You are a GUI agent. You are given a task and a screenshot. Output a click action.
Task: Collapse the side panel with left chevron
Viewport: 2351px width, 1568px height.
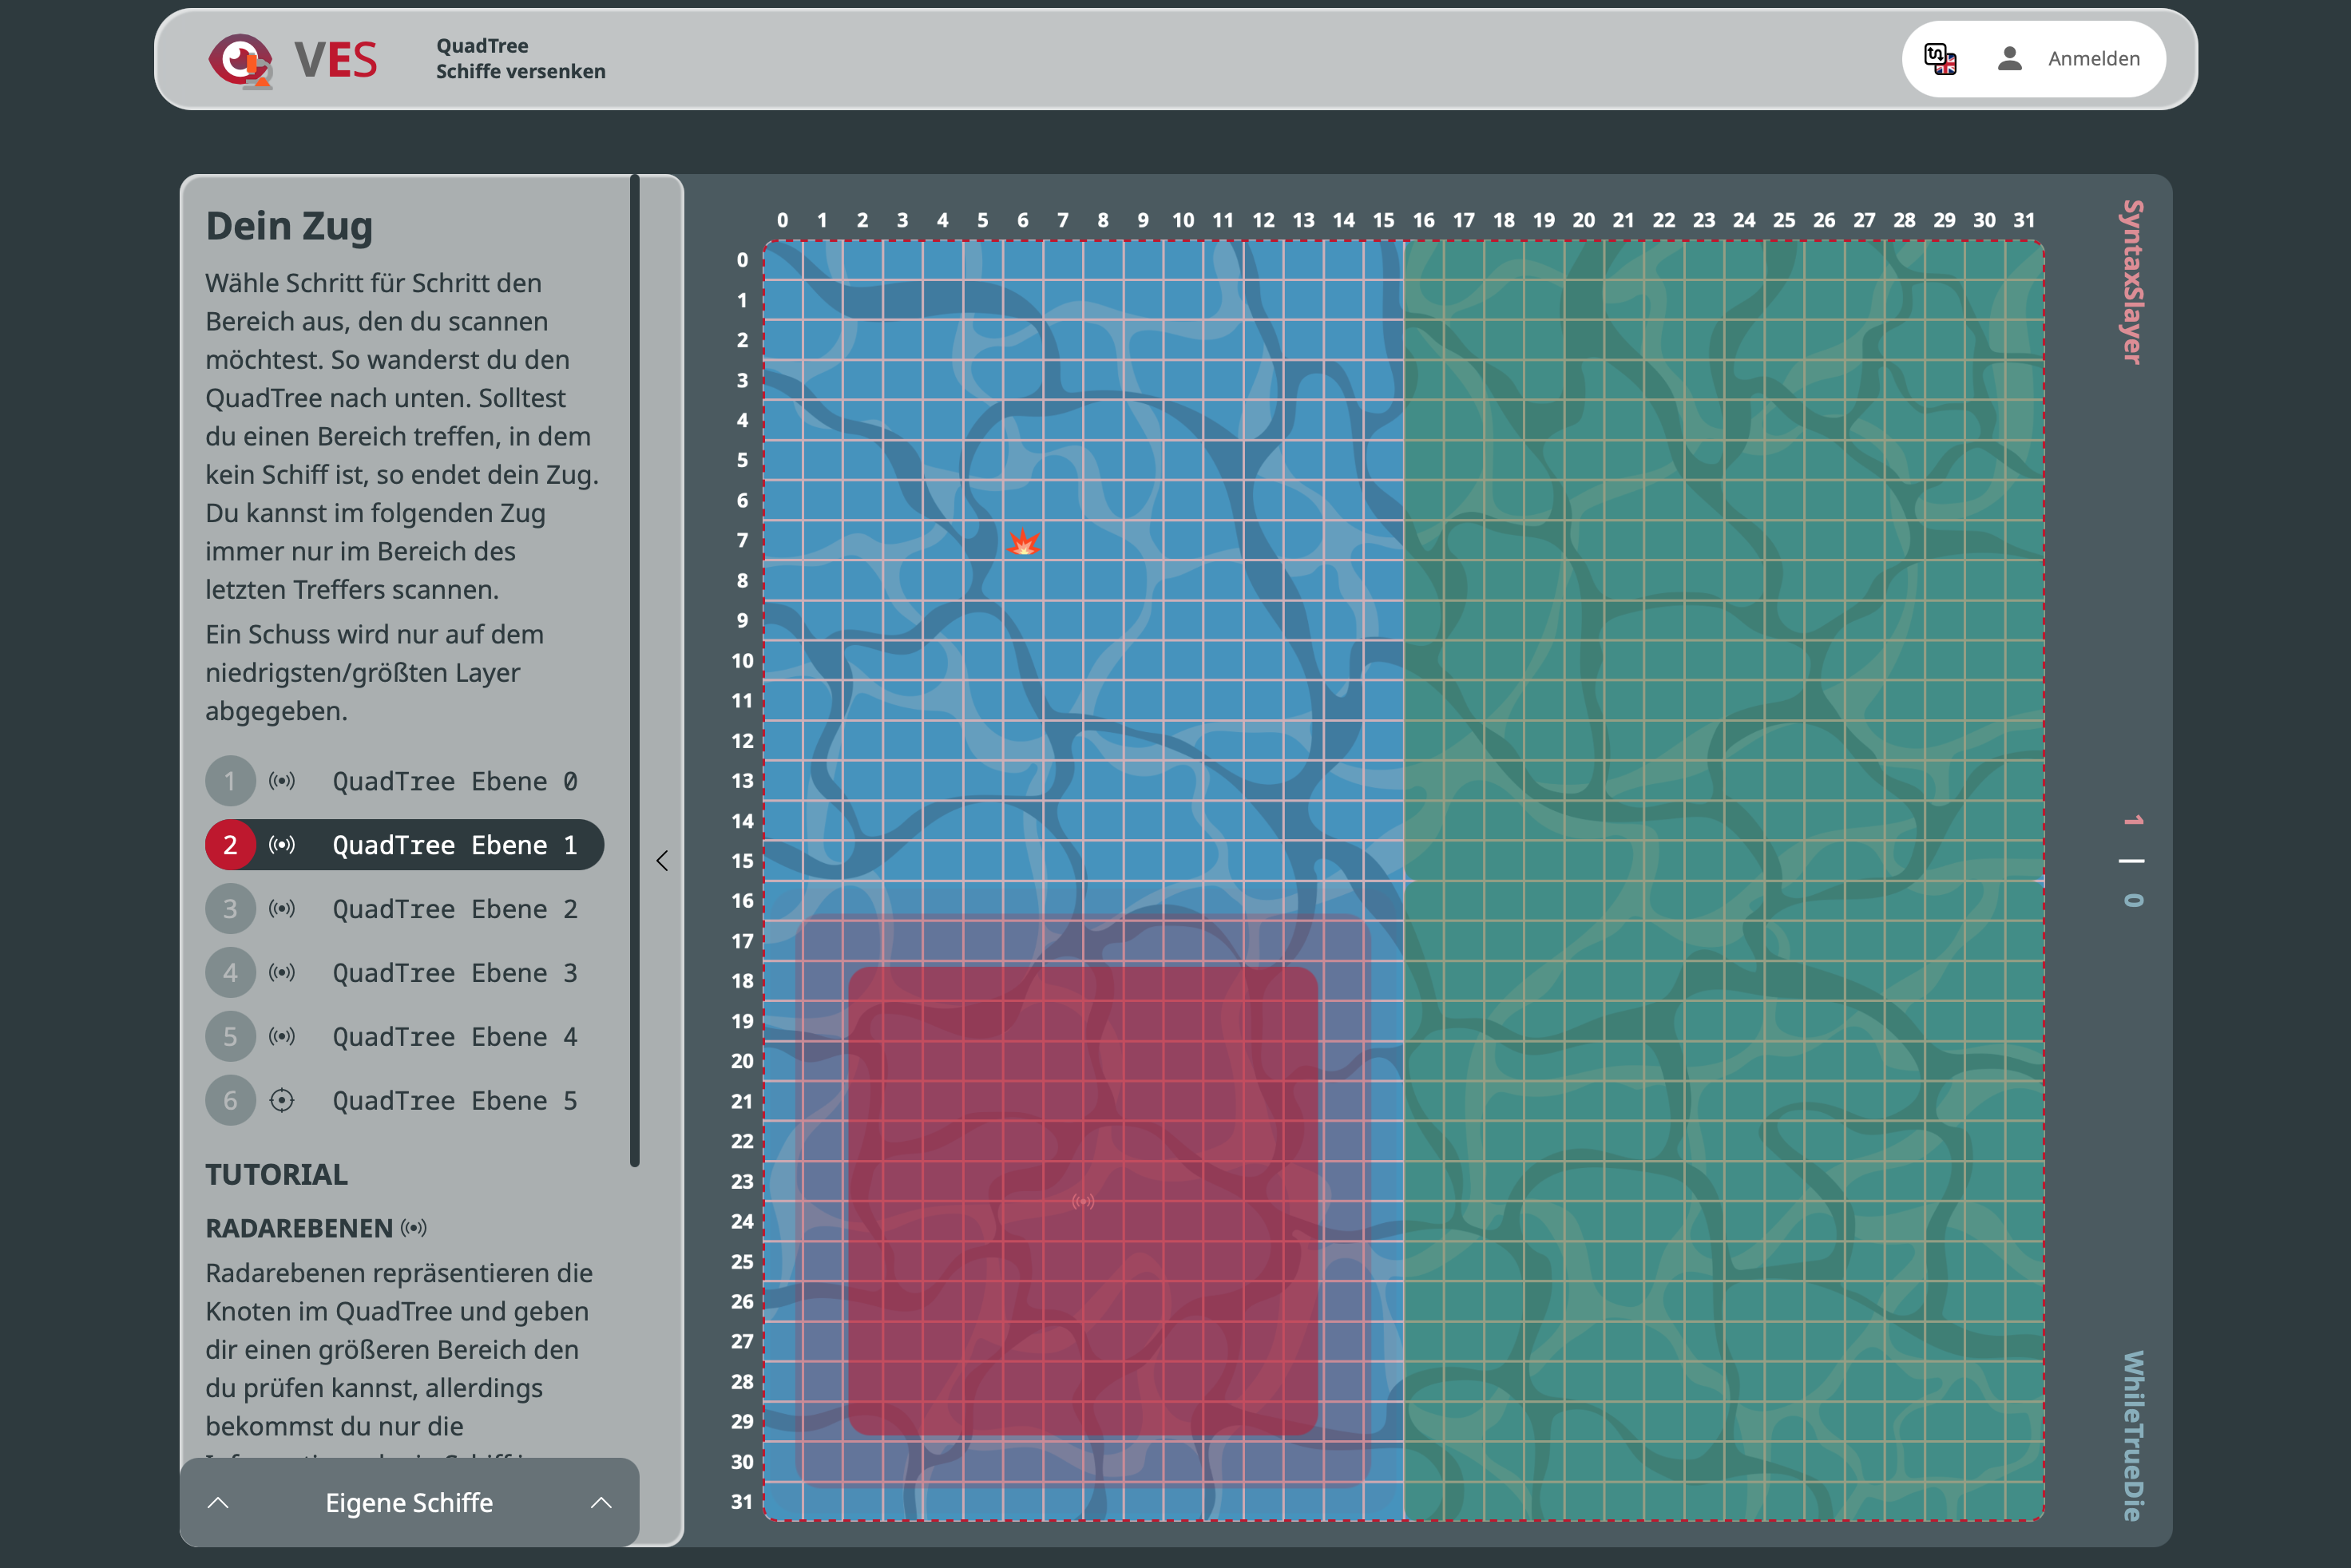[662, 861]
